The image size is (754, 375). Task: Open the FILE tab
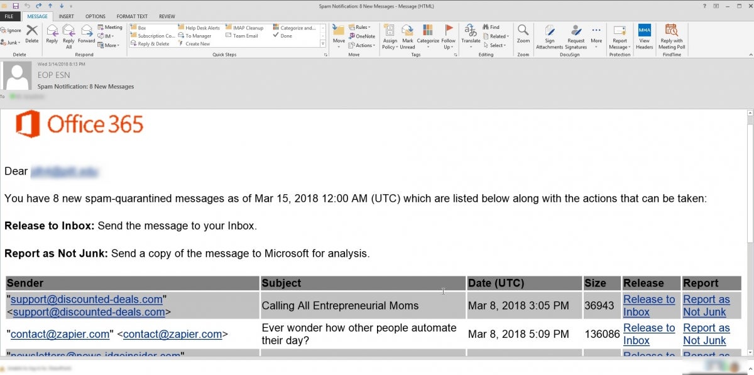pos(10,16)
